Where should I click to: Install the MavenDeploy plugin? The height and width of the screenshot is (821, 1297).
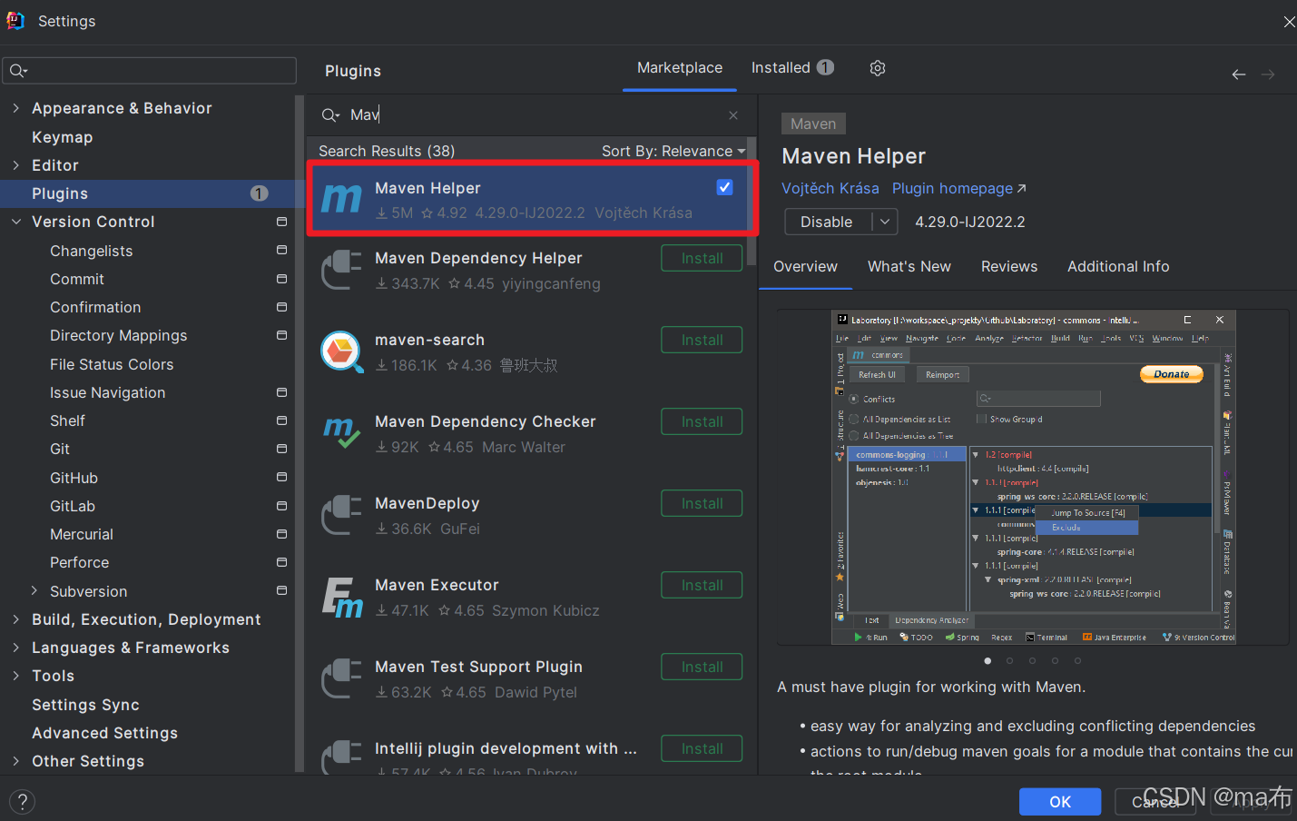tap(702, 504)
